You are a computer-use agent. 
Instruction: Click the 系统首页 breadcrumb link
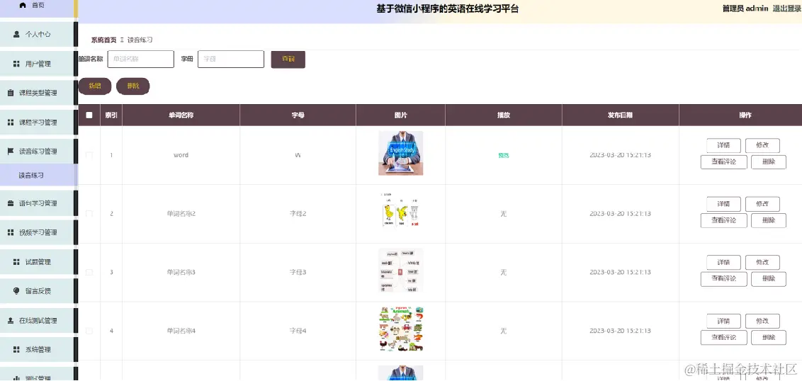coord(104,40)
